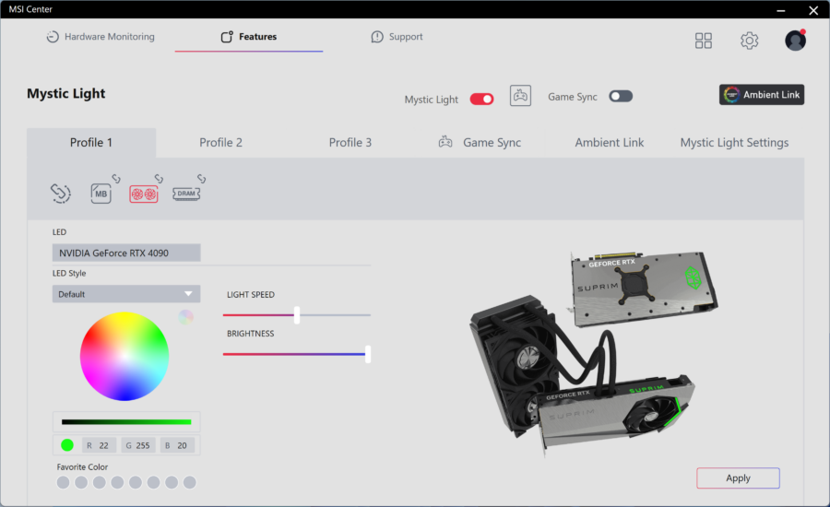Click the NVIDIA GeForce RTX 4090 field
830x507 pixels.
[126, 253]
